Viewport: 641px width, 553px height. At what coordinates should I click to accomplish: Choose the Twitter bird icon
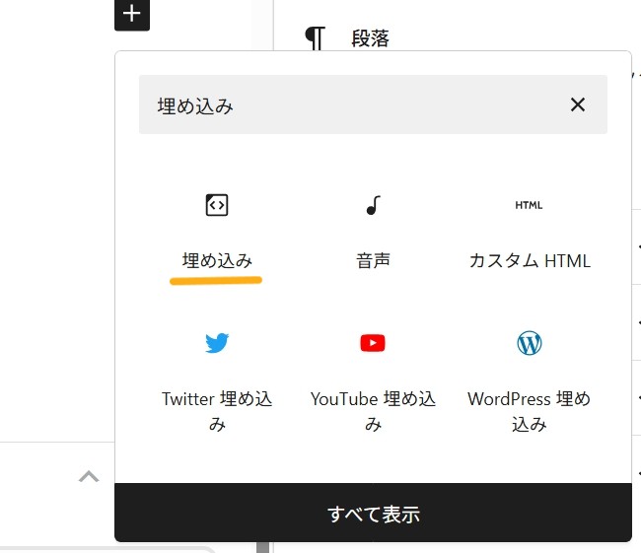[x=217, y=342]
